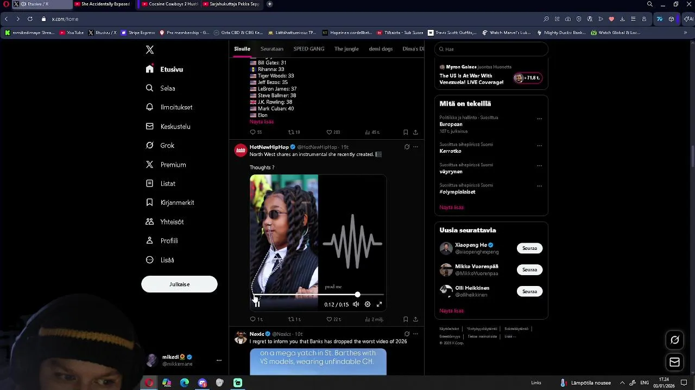Open options for väyrynen trend
The height and width of the screenshot is (390, 695).
539,166
